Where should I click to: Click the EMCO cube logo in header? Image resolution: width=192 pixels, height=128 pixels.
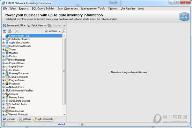tap(184, 16)
